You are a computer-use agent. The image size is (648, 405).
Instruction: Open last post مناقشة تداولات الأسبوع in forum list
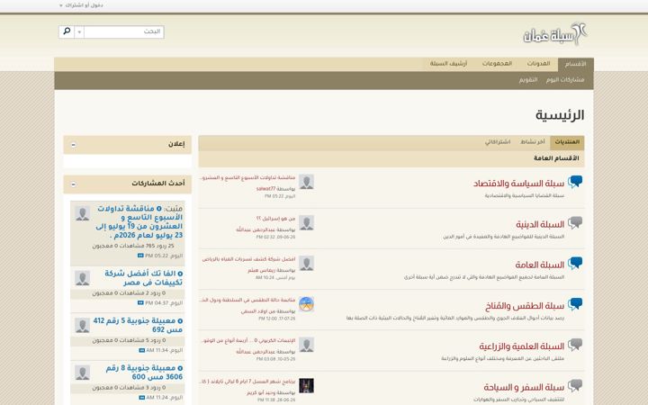[247, 177]
